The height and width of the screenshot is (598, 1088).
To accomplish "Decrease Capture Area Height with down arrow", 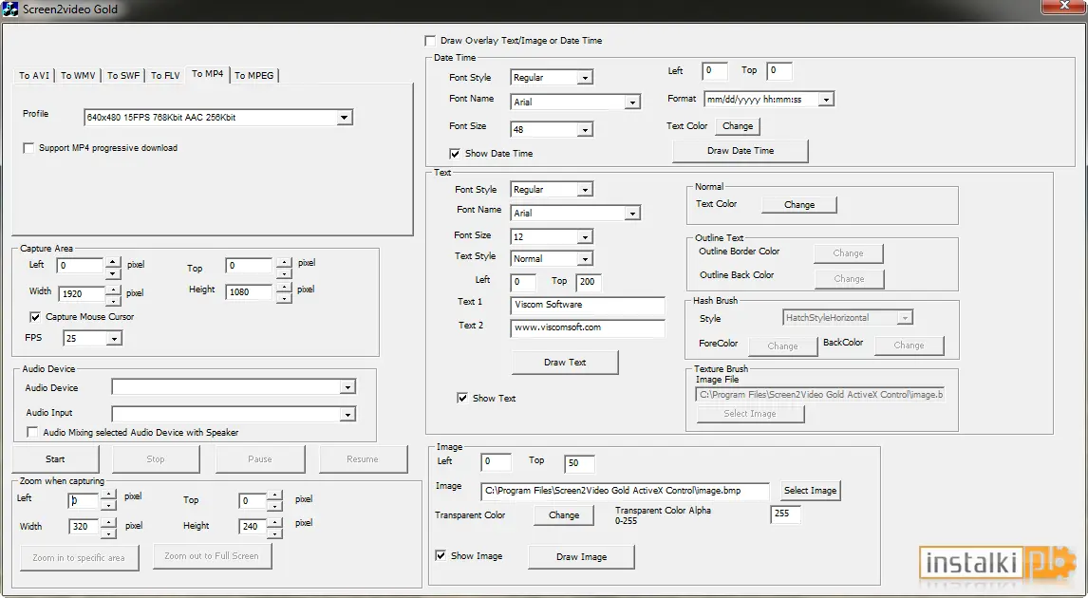I will coord(283,298).
